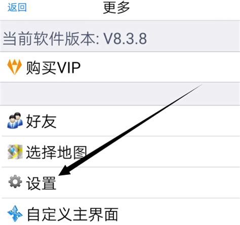
Task: Select the 选择地图 text label
Action: pos(56,152)
